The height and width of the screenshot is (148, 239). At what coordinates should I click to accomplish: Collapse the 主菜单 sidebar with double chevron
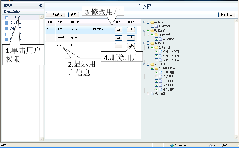(40, 6)
